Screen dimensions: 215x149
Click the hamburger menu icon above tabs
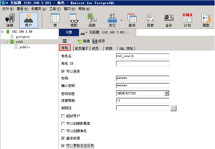[x=65, y=41]
